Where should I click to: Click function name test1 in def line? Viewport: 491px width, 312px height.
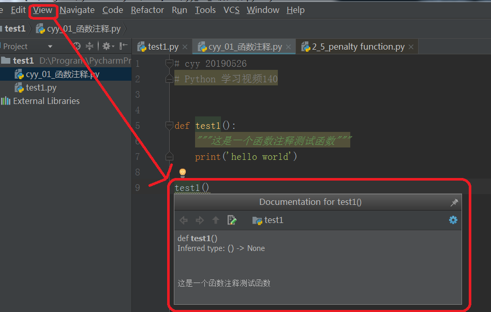[208, 126]
